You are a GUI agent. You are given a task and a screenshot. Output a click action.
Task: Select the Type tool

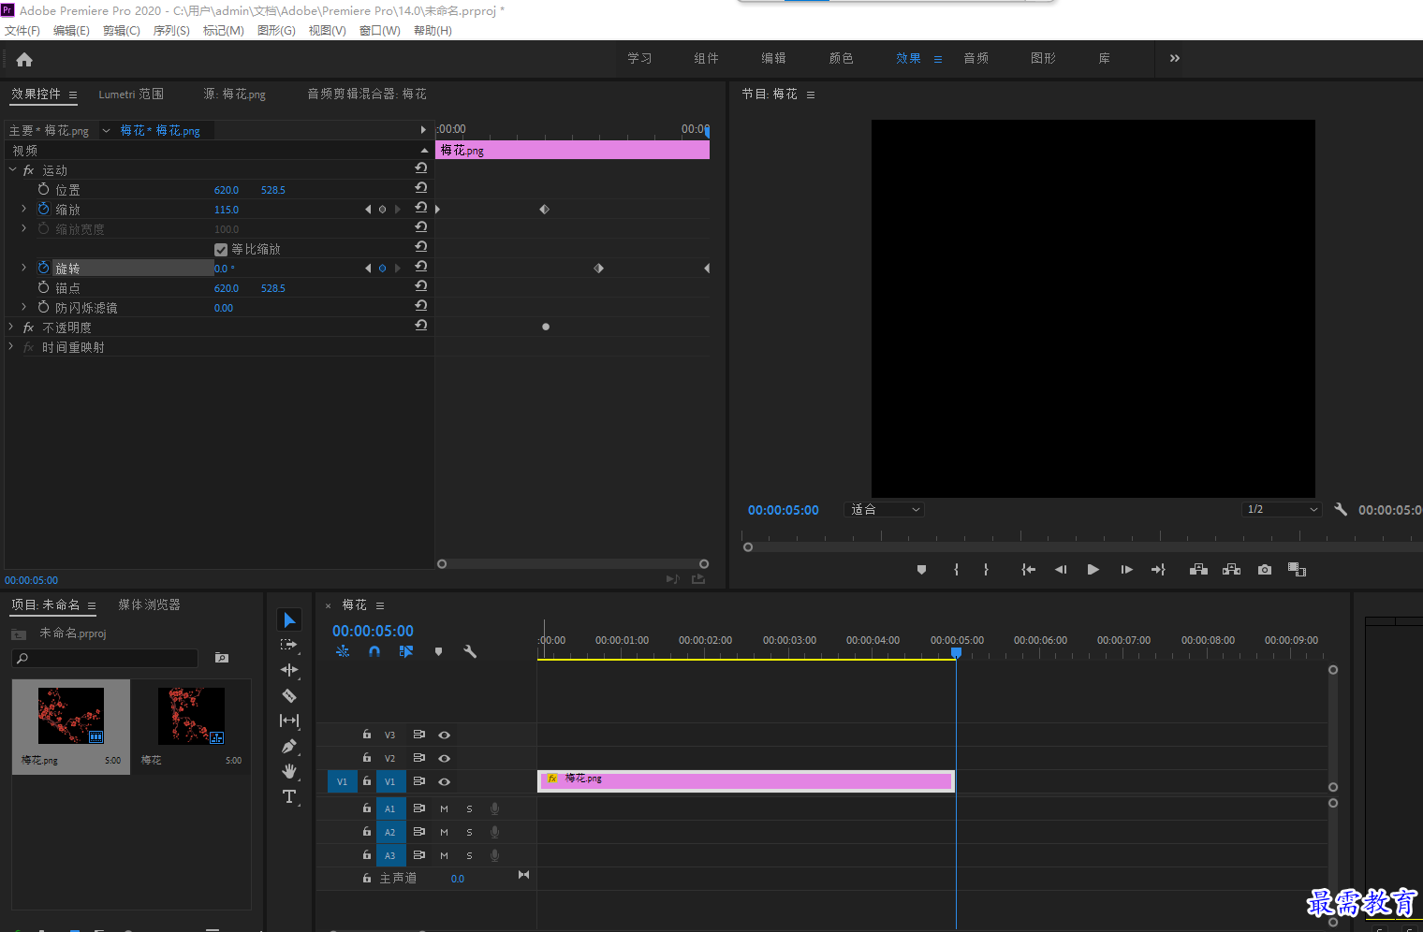click(289, 796)
